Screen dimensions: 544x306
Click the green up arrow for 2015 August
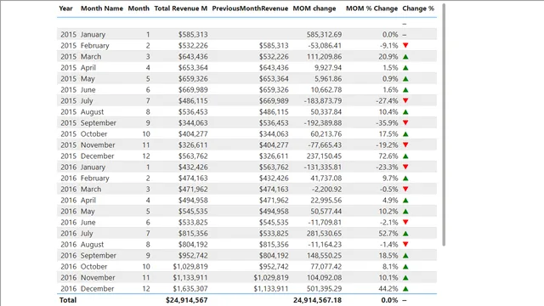(x=405, y=111)
